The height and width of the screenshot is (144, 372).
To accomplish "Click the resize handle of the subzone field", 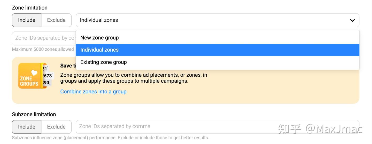I will coord(357,132).
